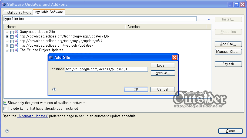247x138 pixels.
Task: Check the mylyn/update/e3.4 site checkbox
Action: pos(12,41)
